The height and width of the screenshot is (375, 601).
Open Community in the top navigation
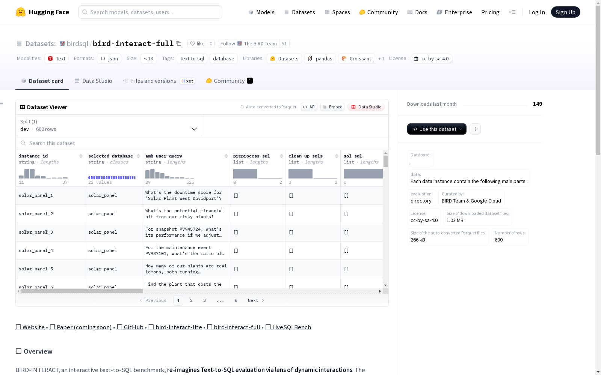[379, 12]
